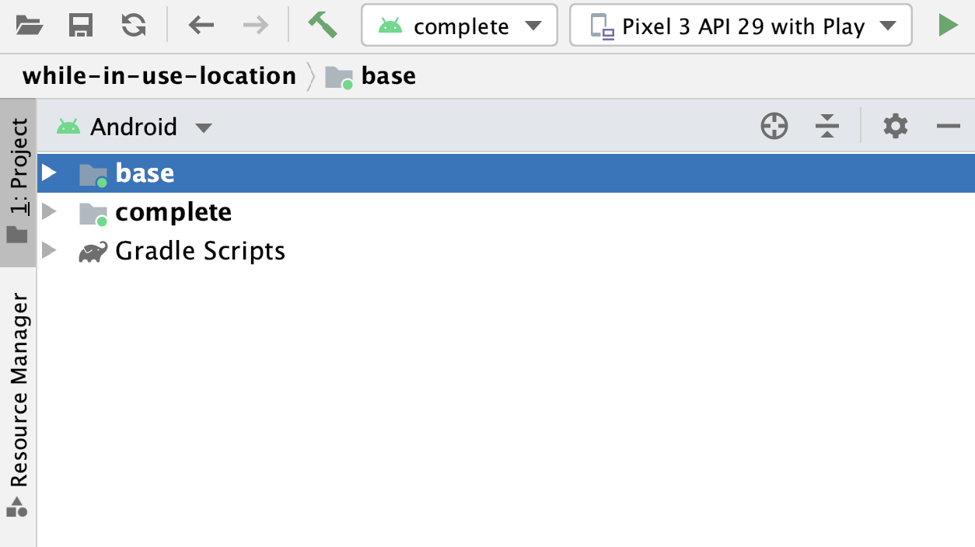Screen dimensions: 975x547
Task: Click the Open folder icon
Action: pyautogui.click(x=30, y=26)
